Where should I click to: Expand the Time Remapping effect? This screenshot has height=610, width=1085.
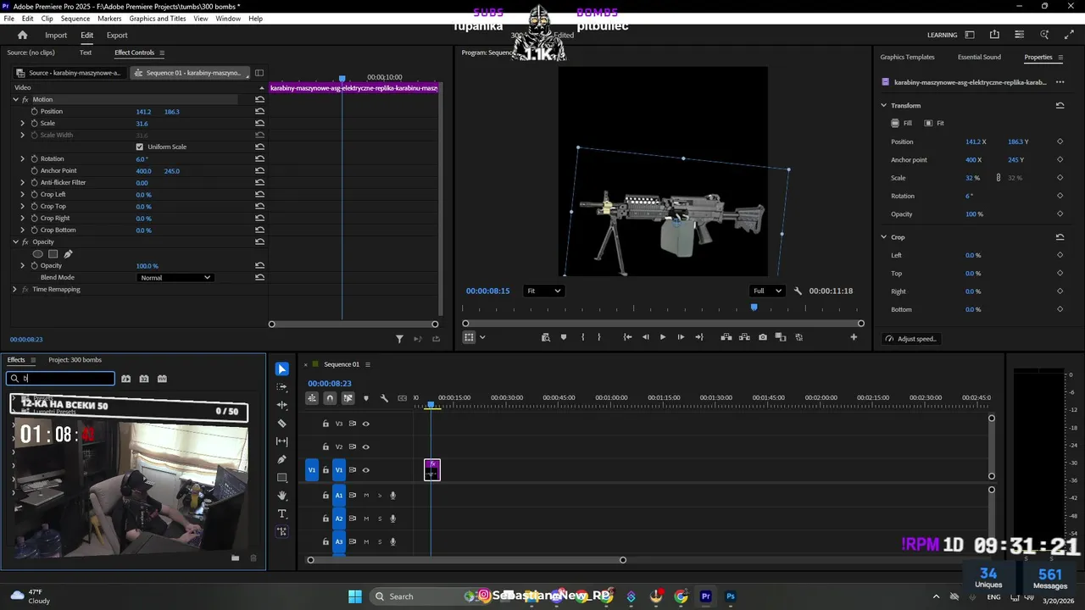(x=14, y=289)
